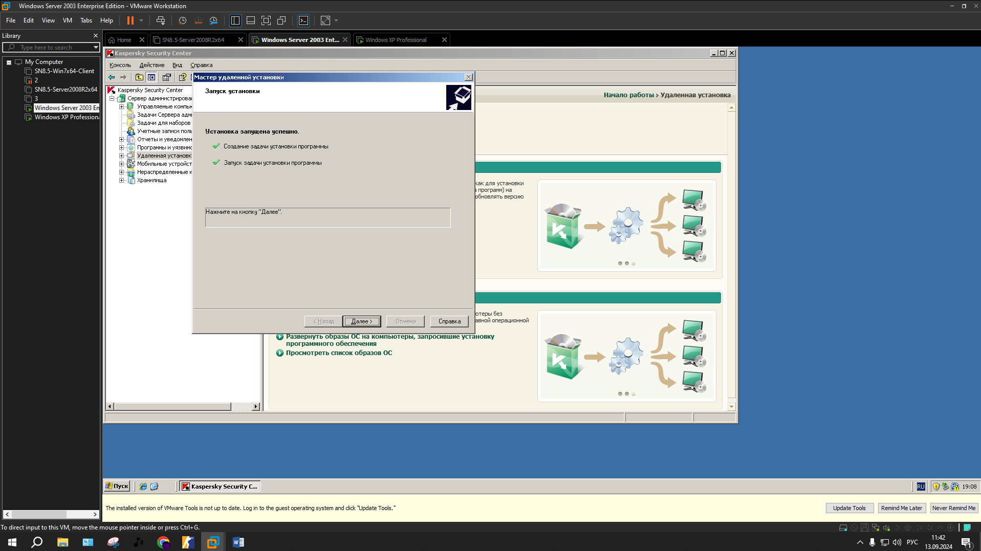Viewport: 981px width, 551px height.
Task: Click Развернуть образы ОС на компьютеры link
Action: click(390, 340)
